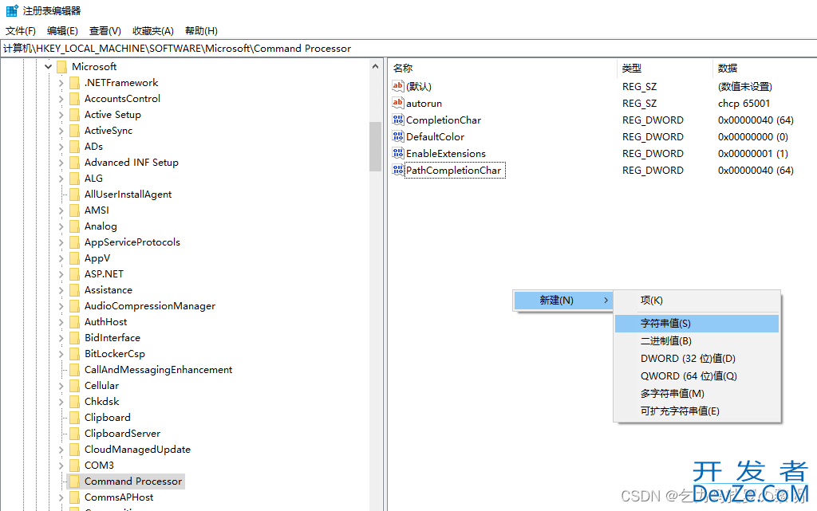Screen dimensions: 817x511
Task: Click the folder icon of Assistance key
Action: [74, 290]
